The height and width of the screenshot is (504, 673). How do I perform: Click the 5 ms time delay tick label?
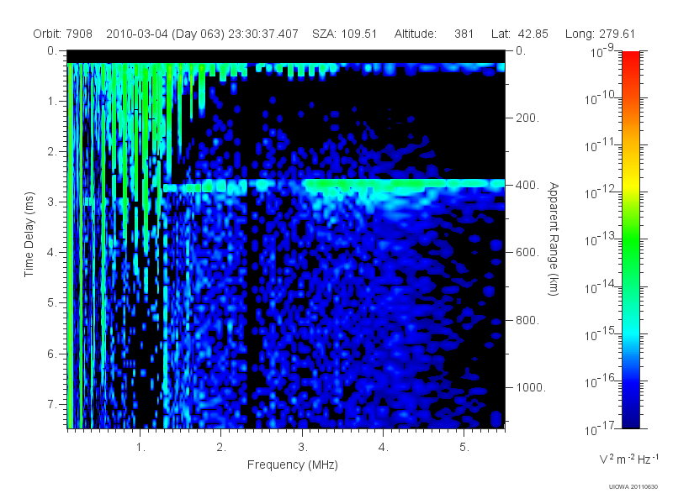pyautogui.click(x=52, y=302)
